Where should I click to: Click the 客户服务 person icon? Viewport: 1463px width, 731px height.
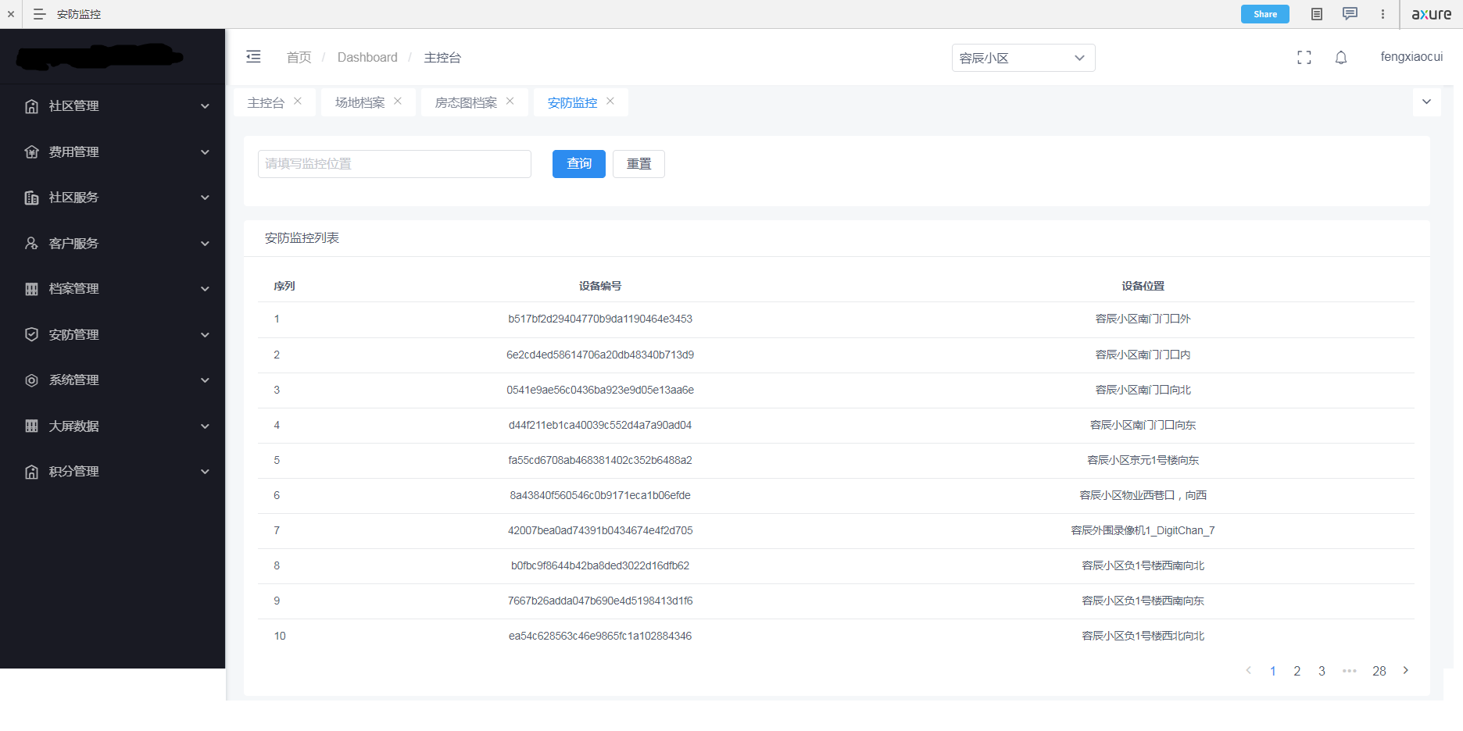tap(31, 244)
